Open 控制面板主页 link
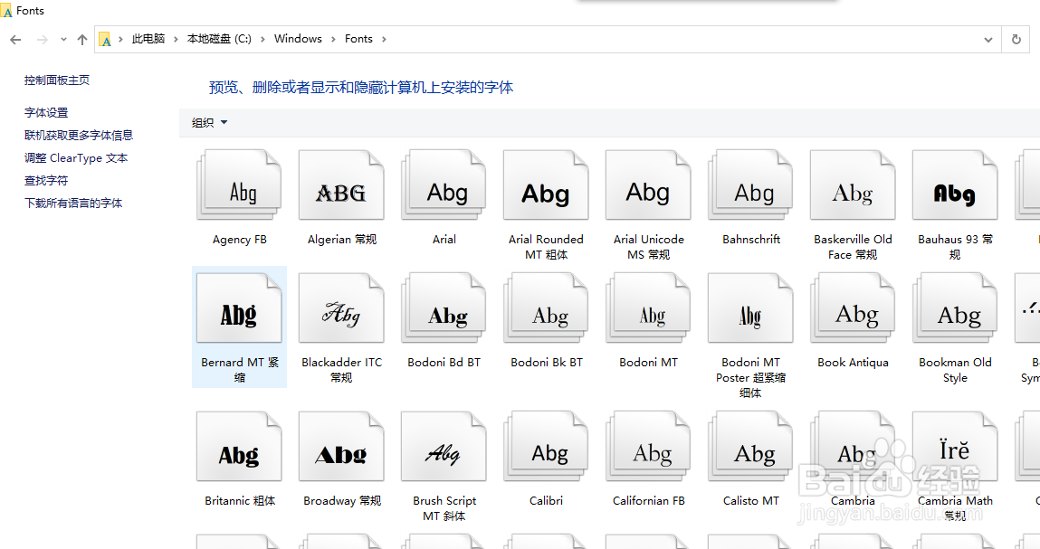The image size is (1040, 549). tap(57, 80)
